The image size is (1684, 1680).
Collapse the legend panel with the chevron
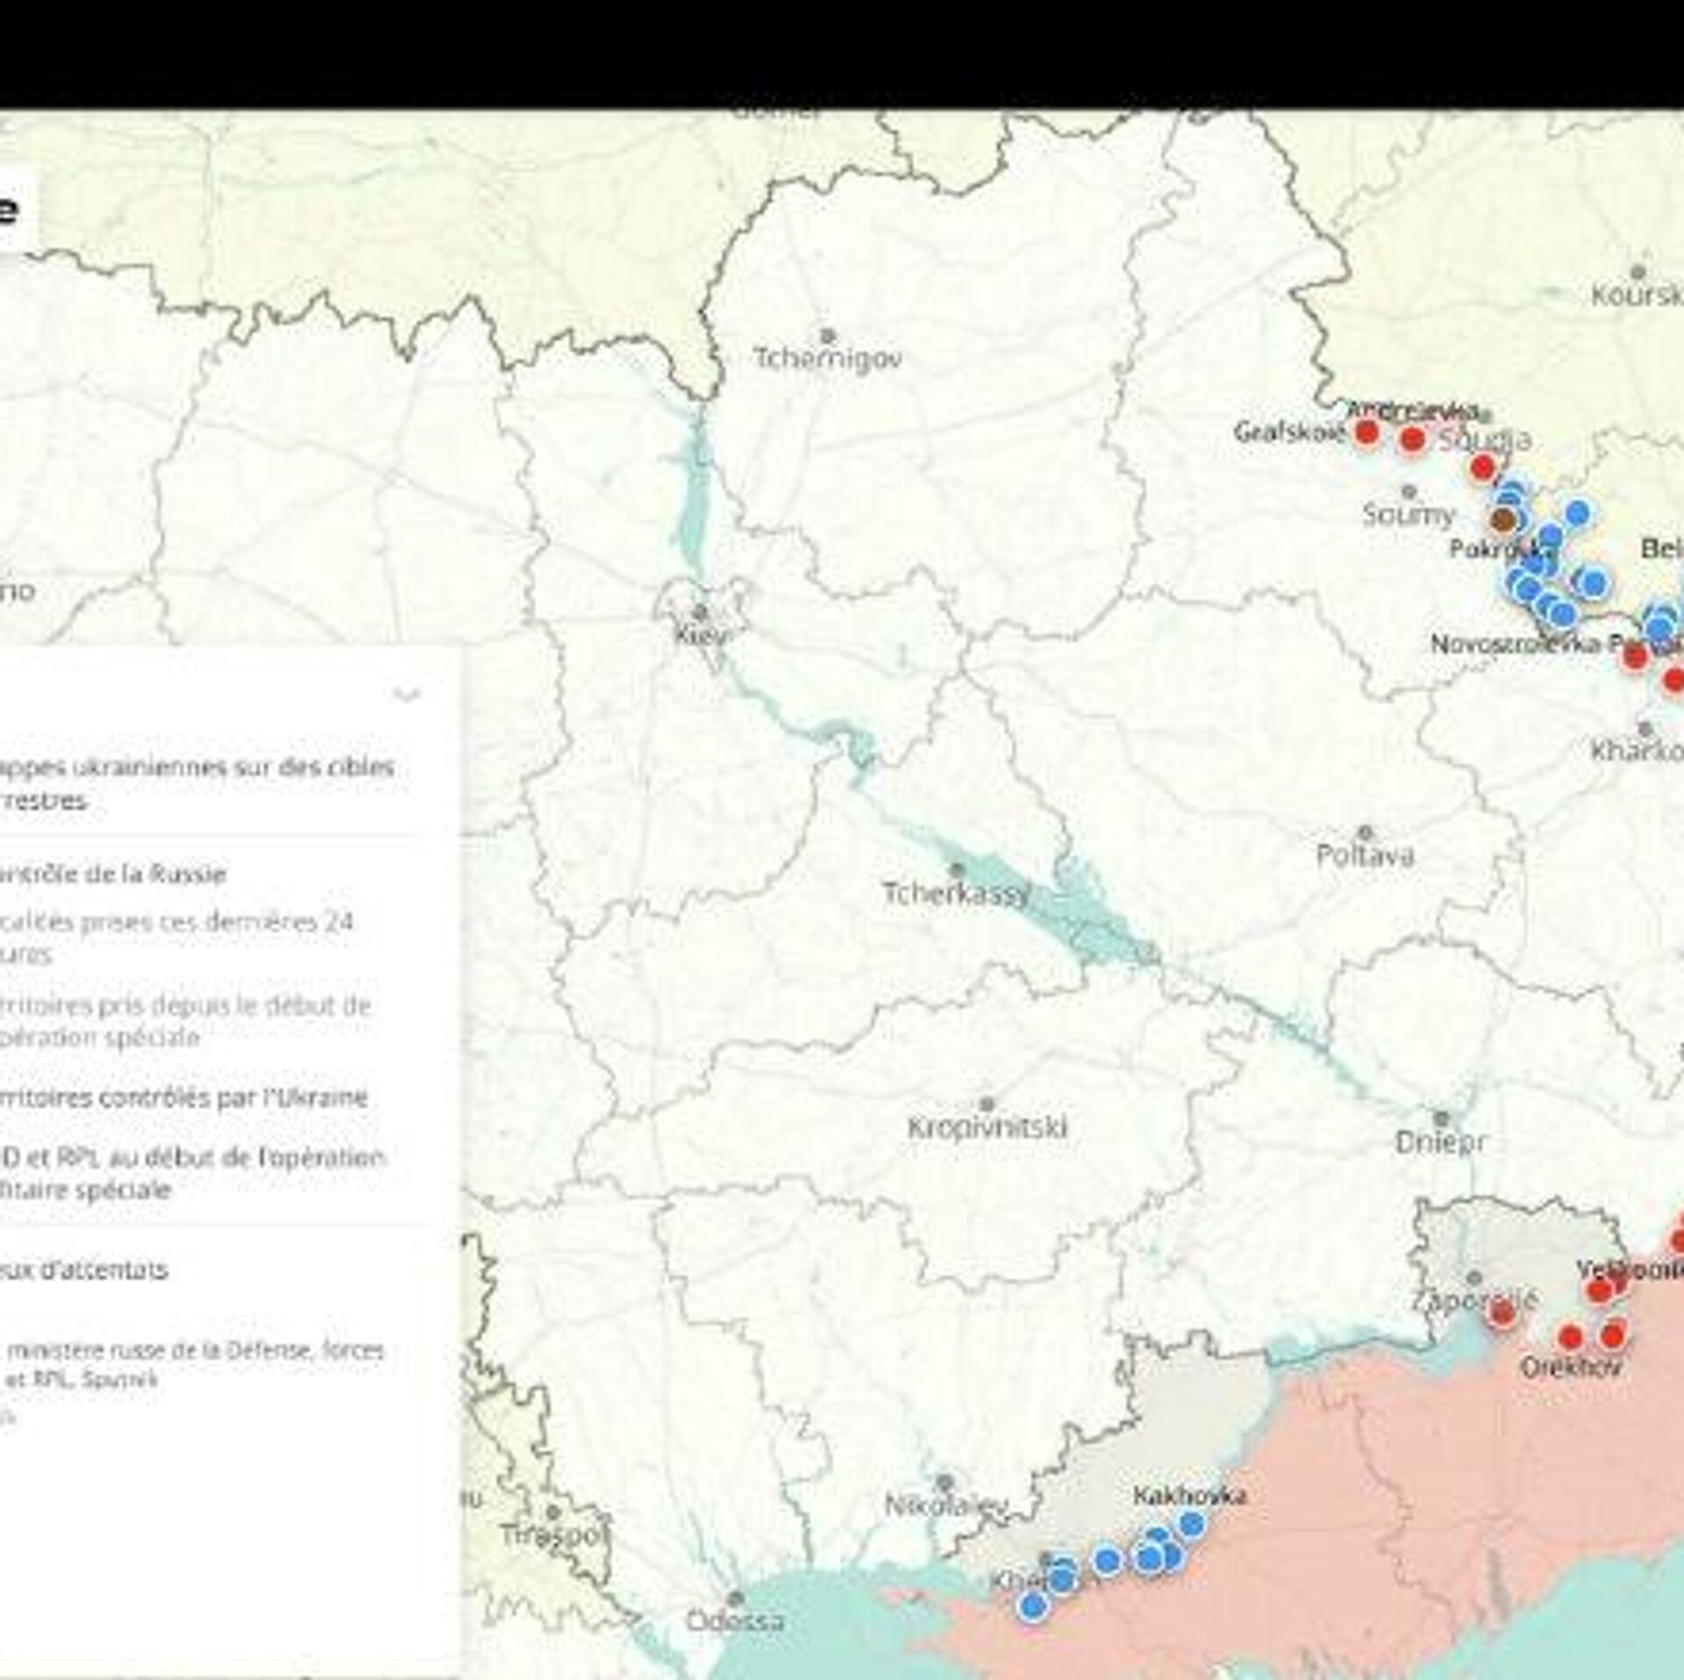pos(406,696)
